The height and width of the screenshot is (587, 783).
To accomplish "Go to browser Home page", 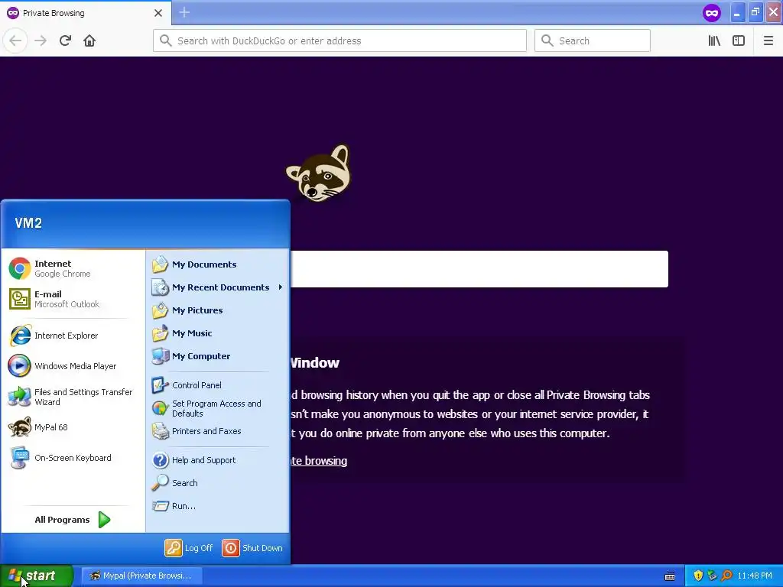I will (89, 41).
